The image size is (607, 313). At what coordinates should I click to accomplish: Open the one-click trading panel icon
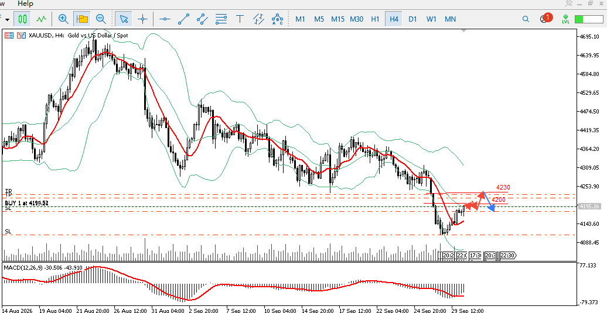pyautogui.click(x=9, y=36)
